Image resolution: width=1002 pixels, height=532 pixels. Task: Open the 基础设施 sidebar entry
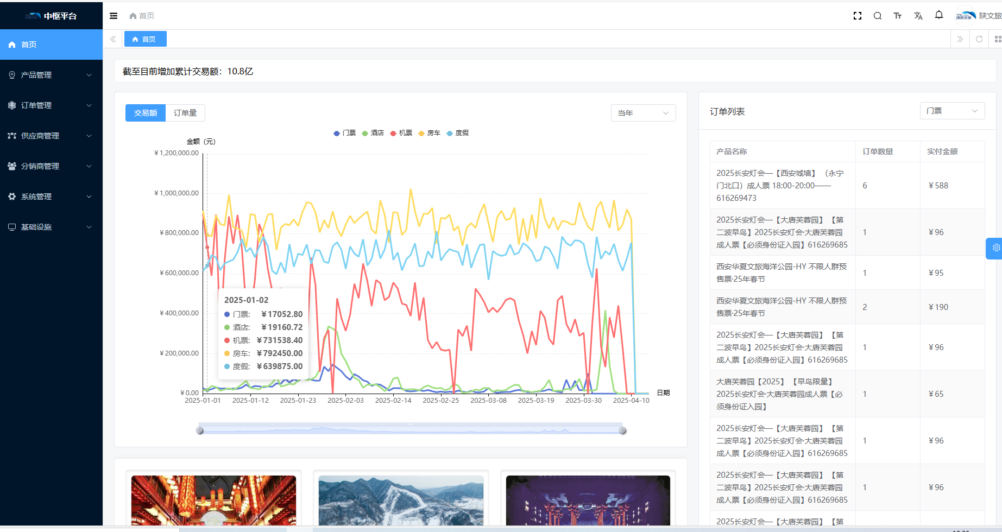tap(51, 227)
